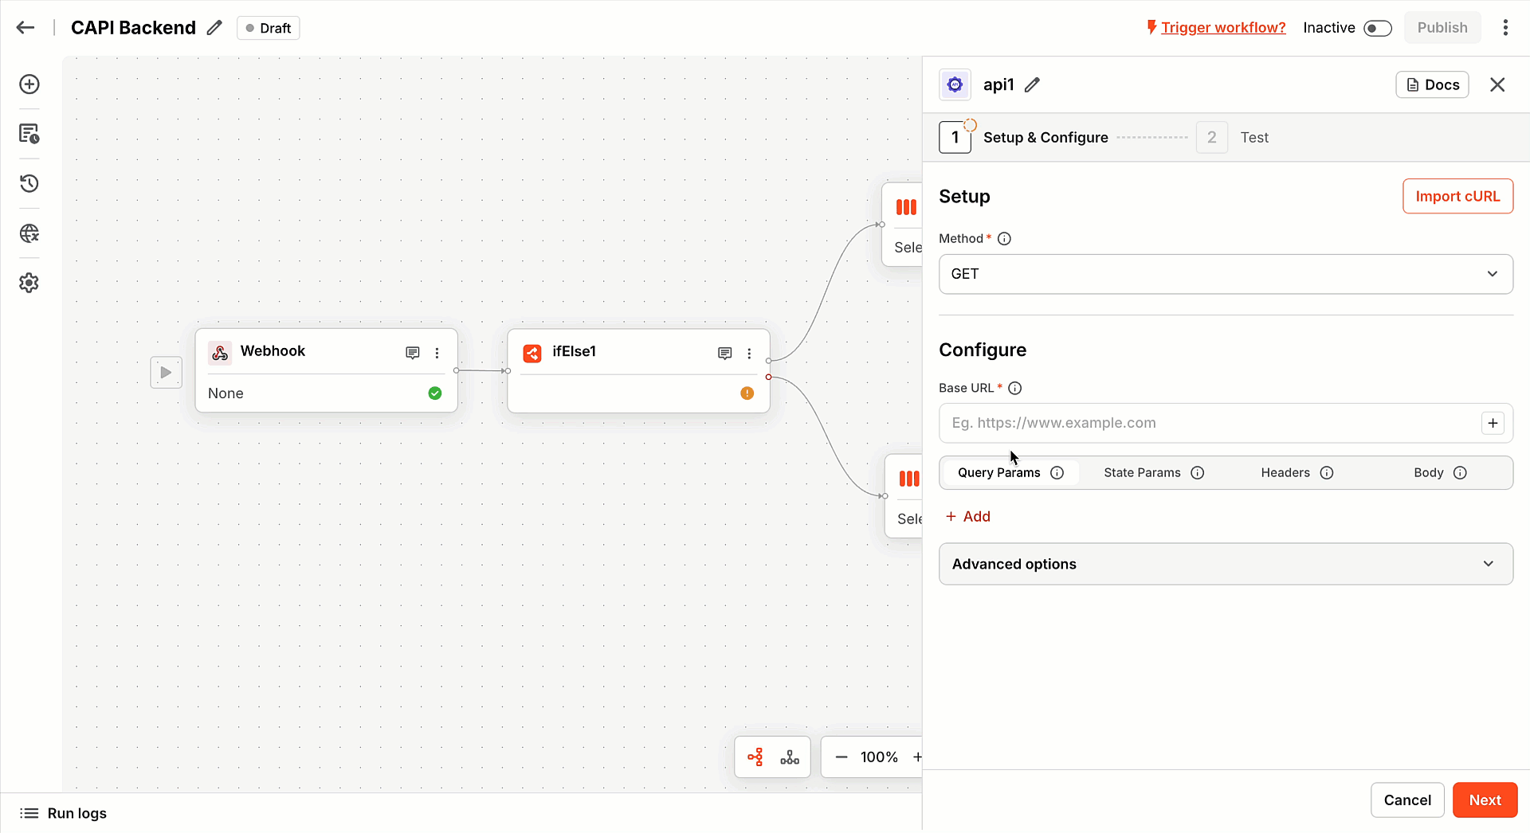Open the execution history icon in sidebar
The width and height of the screenshot is (1530, 833).
click(x=29, y=184)
